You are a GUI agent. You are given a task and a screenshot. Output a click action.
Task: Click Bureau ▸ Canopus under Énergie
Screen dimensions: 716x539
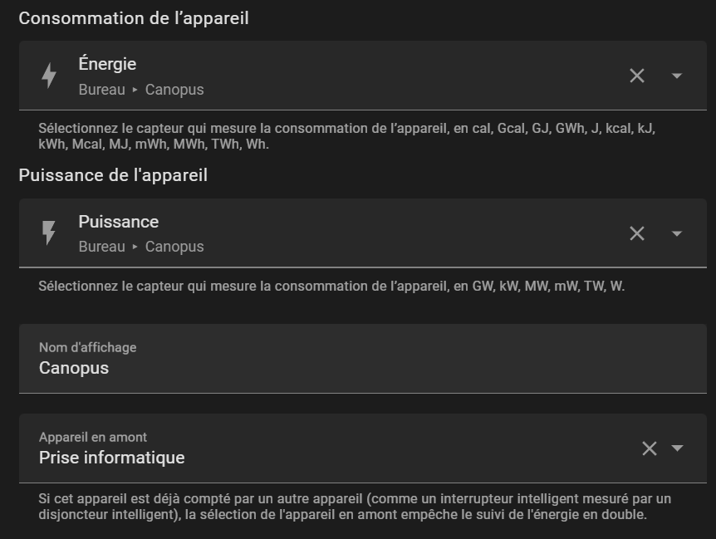(x=141, y=90)
